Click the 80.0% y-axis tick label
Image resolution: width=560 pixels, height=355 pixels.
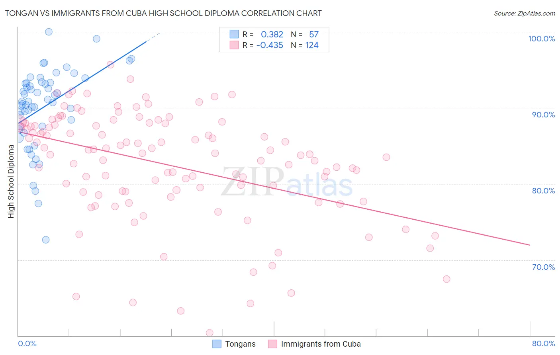click(x=543, y=191)
